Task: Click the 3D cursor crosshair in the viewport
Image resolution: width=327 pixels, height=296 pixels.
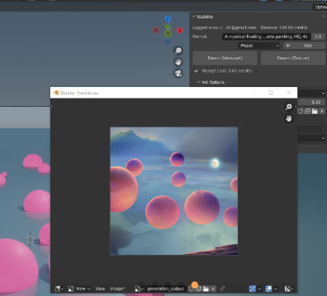Action: coord(30,240)
